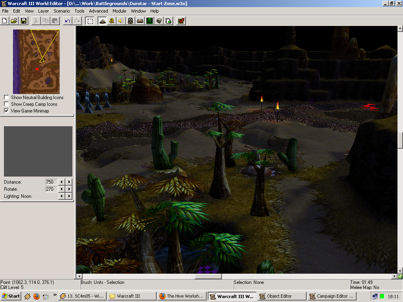Open the Layer menu
The image size is (403, 302).
click(x=43, y=11)
